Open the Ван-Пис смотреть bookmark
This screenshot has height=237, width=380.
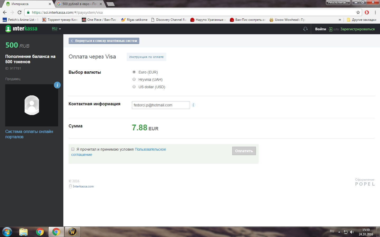pos(248,20)
